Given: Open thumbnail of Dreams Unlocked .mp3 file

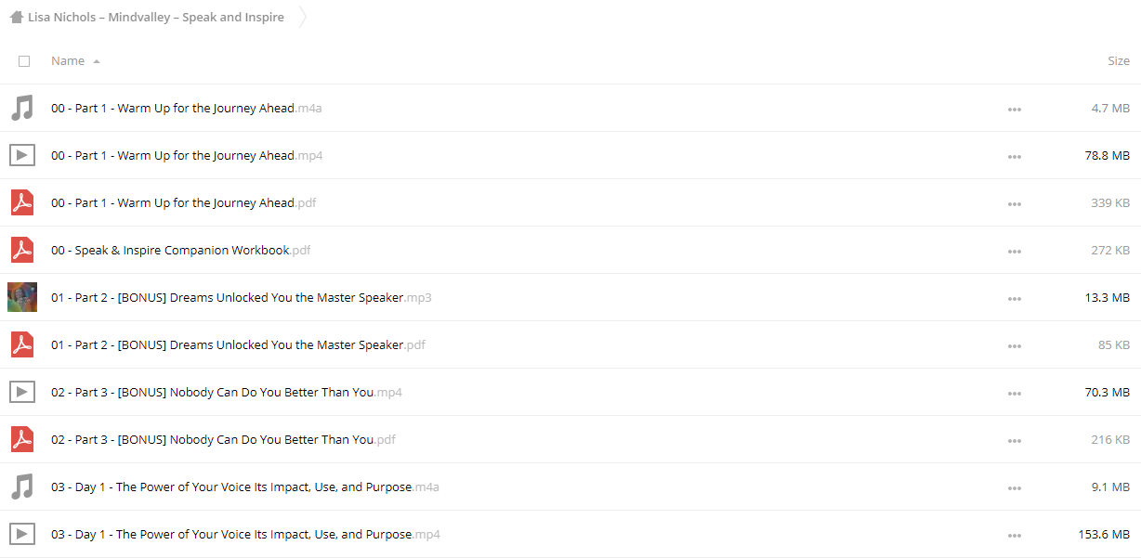Looking at the screenshot, I should click(x=22, y=297).
